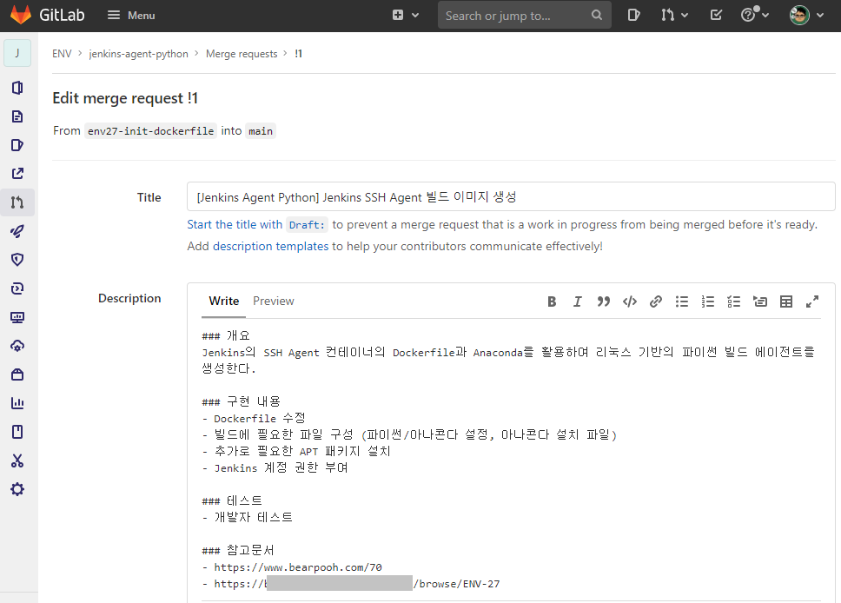Screen dimensions: 841x603
Task: Open Infrastructure cloud icon in sidebar
Action: (x=17, y=346)
